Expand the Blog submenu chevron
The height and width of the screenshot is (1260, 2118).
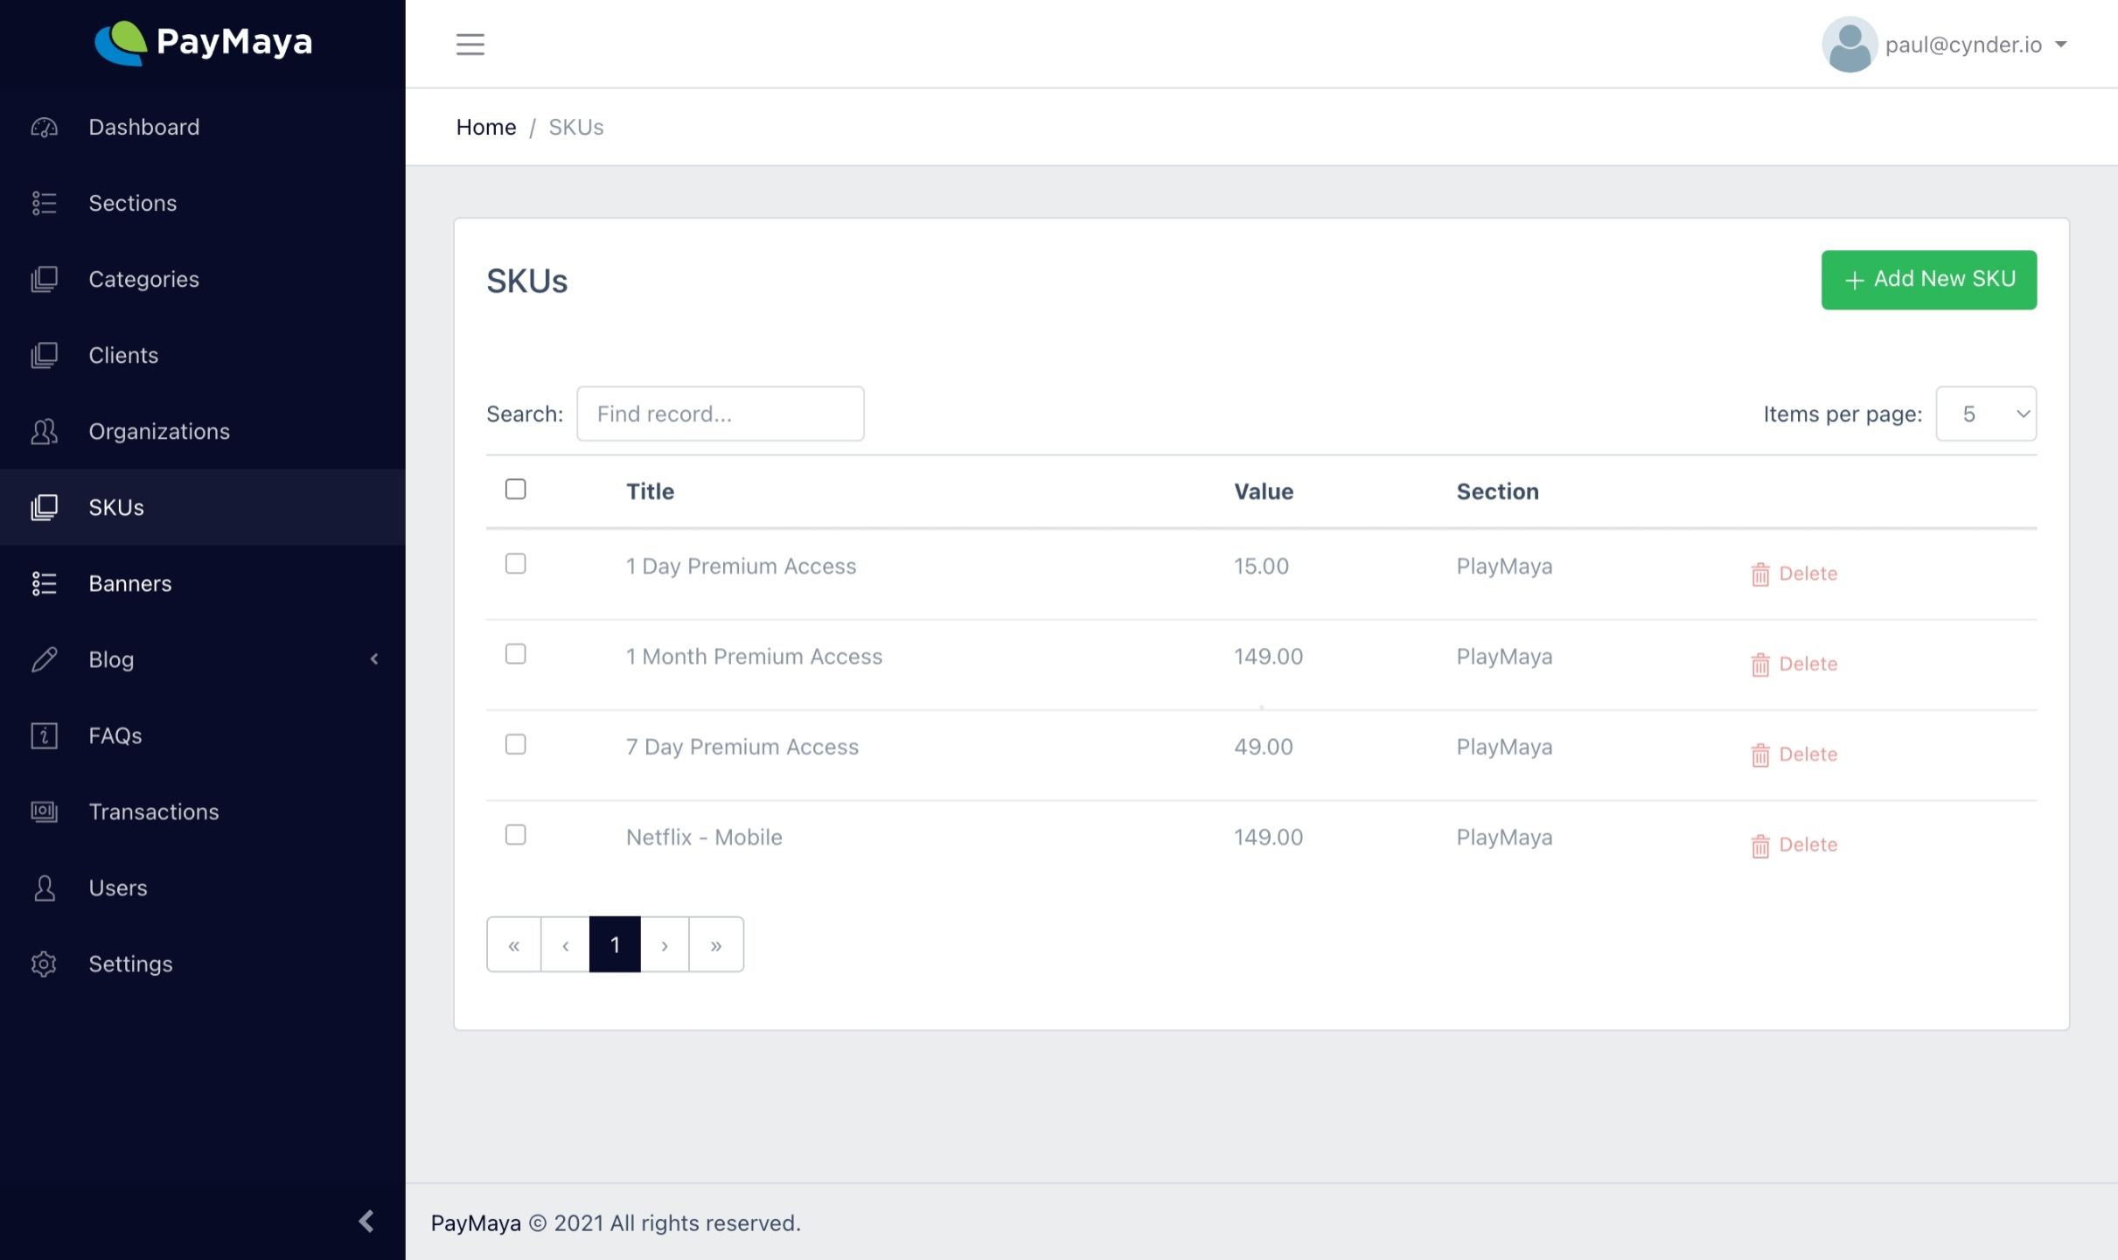[374, 659]
